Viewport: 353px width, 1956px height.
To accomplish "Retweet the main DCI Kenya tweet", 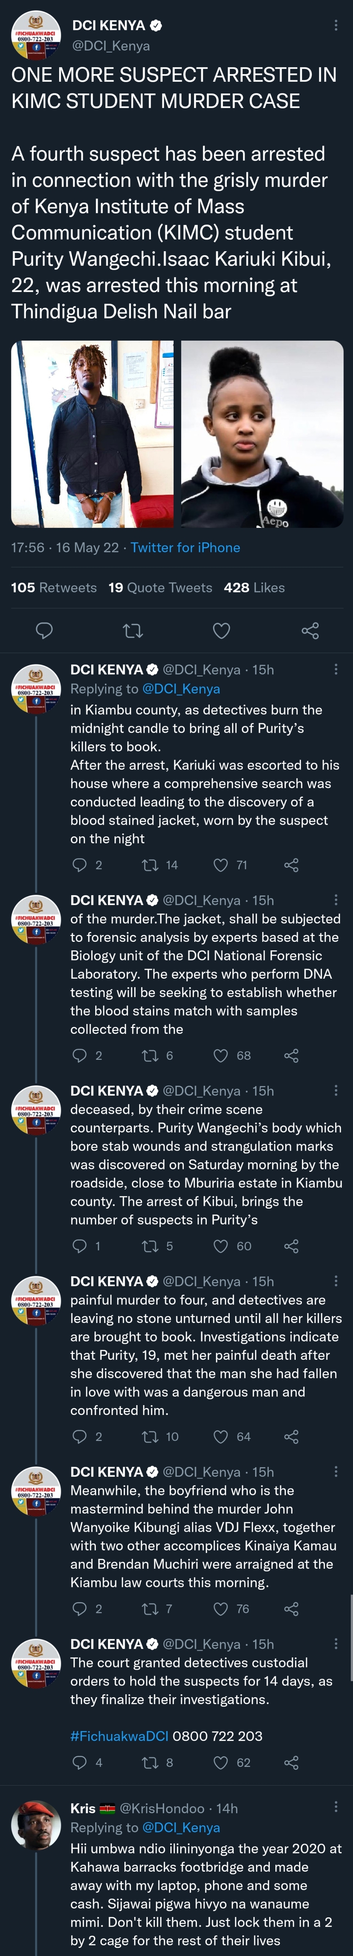I will tap(133, 630).
